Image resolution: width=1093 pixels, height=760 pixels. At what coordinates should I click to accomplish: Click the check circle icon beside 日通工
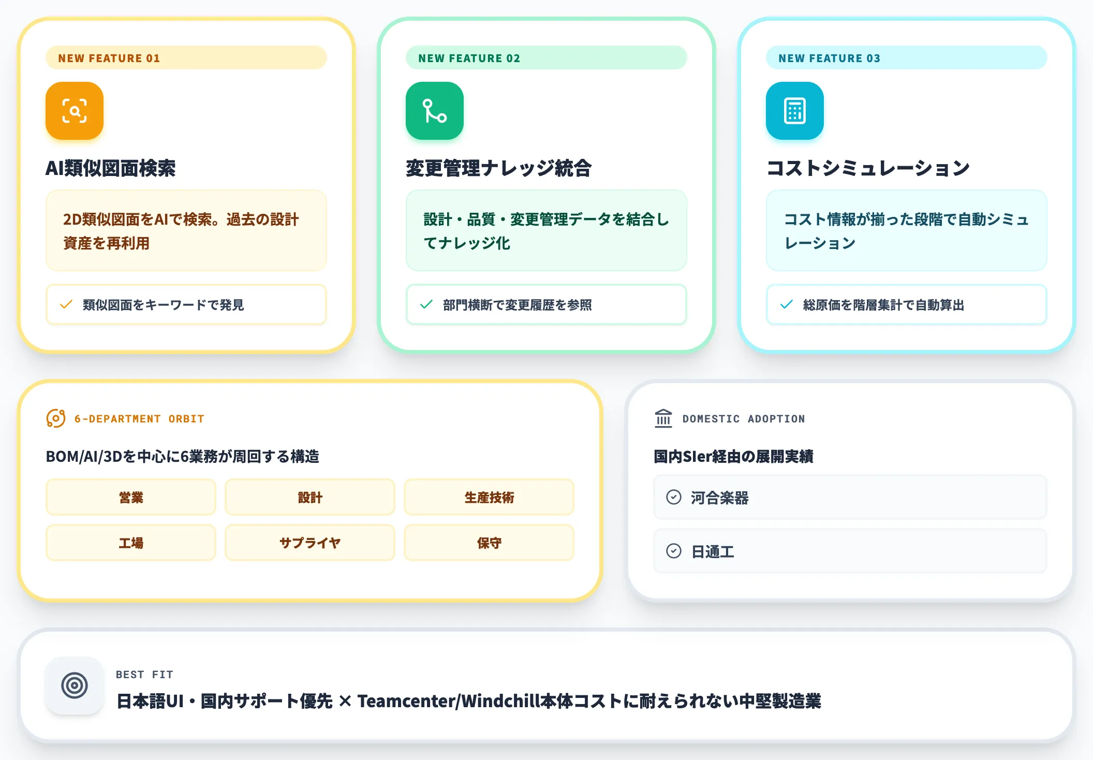[x=674, y=551]
